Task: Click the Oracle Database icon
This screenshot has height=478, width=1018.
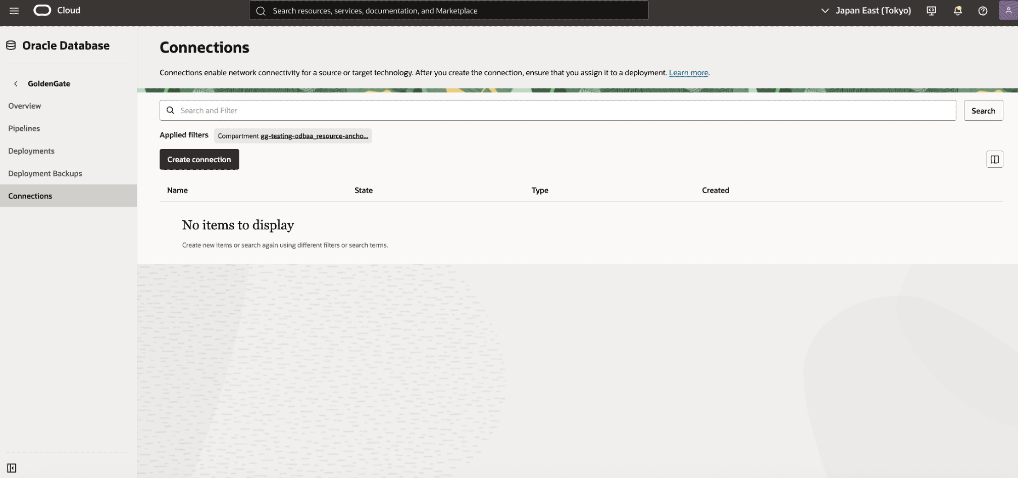Action: (x=11, y=45)
